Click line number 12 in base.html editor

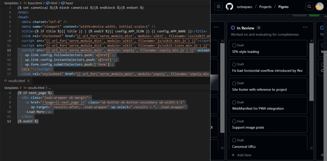click(9, 50)
